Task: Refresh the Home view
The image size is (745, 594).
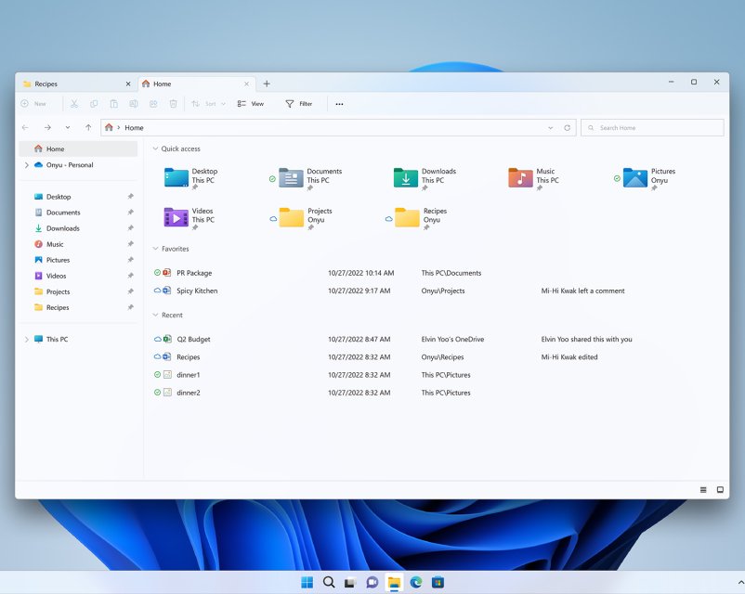Action: click(x=567, y=128)
